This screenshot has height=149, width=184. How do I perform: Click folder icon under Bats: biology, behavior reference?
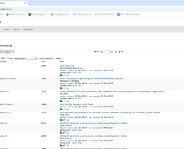tap(61, 109)
